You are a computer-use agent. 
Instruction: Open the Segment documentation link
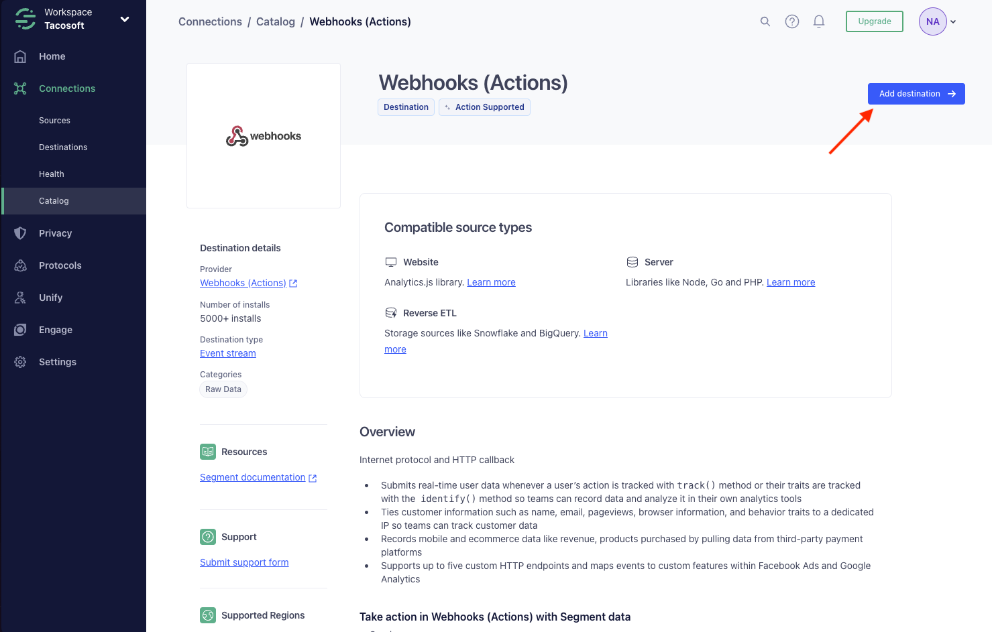tap(252, 477)
